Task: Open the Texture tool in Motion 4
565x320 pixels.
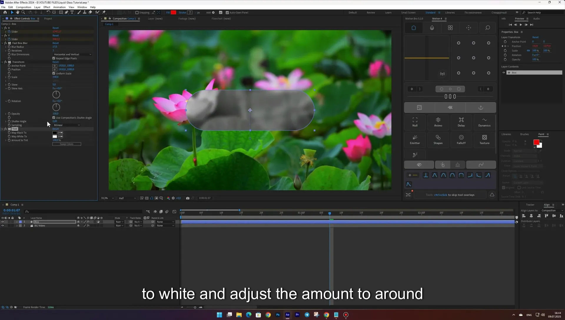Action: [x=484, y=139]
